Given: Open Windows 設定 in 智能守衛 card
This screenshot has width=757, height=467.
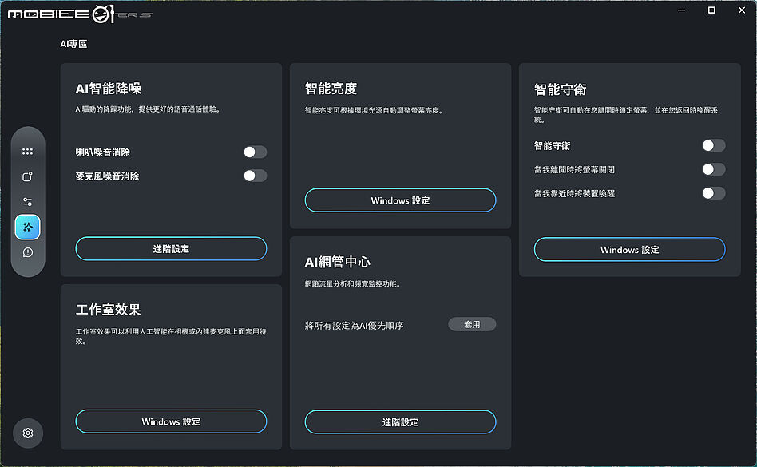Looking at the screenshot, I should point(629,249).
